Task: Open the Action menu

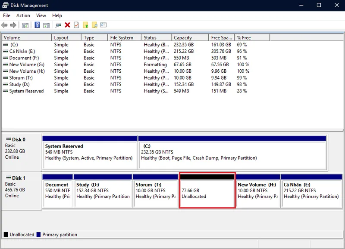Action: coord(23,15)
